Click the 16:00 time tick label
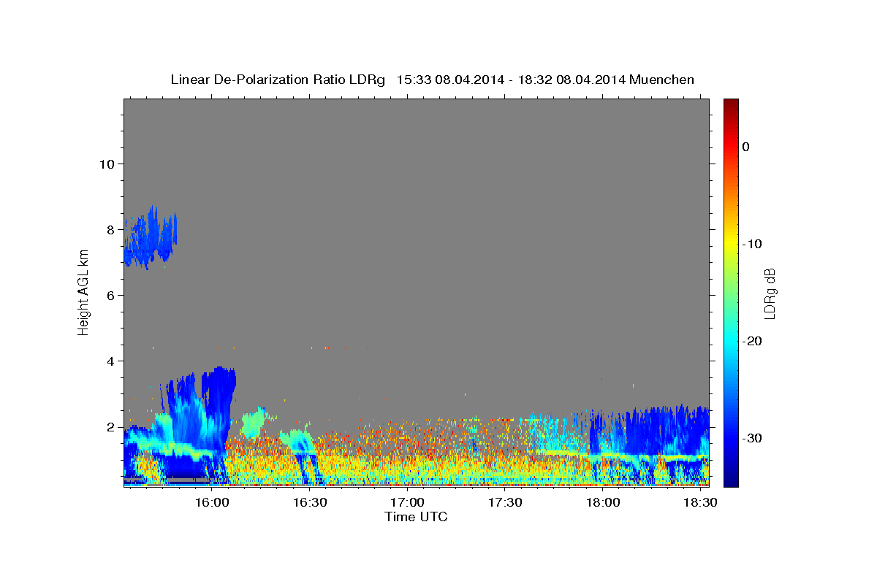 [212, 503]
